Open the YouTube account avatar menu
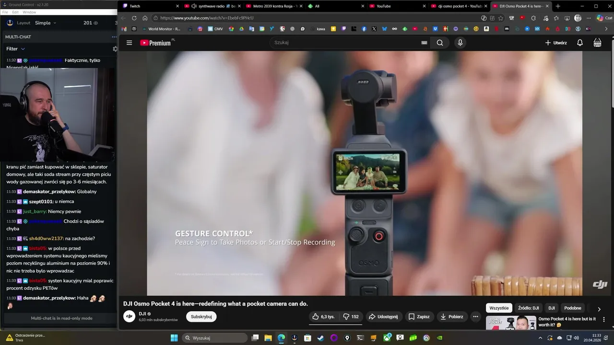614x345 pixels. click(x=597, y=43)
